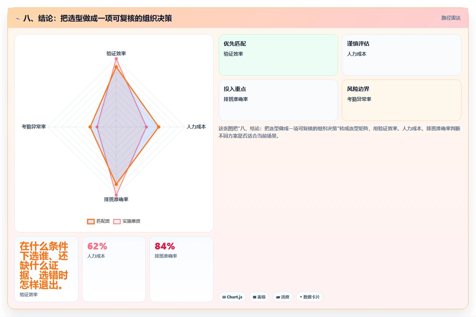The height and width of the screenshot is (317, 476).
Task: Click 排班准确率 inside the 投入重点 card
Action: (x=236, y=99)
